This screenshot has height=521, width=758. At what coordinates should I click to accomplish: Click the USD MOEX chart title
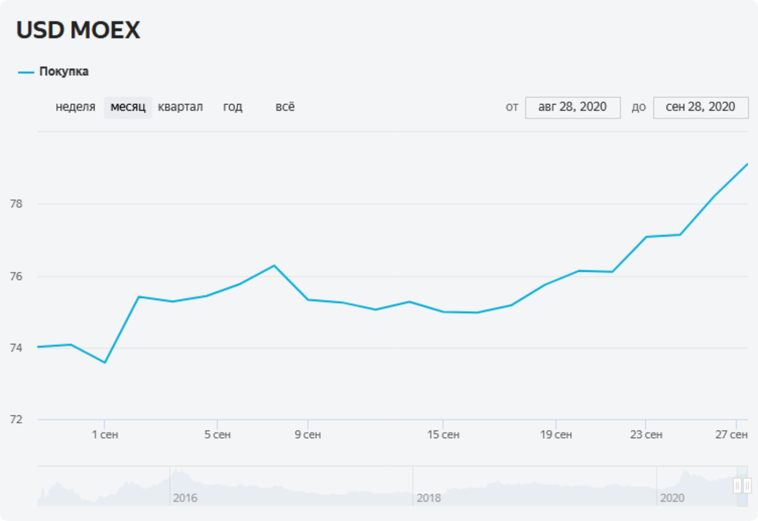point(78,30)
